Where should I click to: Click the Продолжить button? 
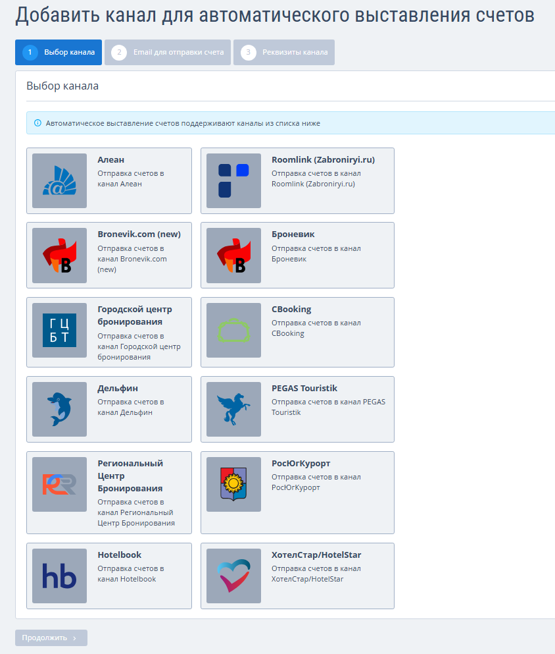[51, 638]
